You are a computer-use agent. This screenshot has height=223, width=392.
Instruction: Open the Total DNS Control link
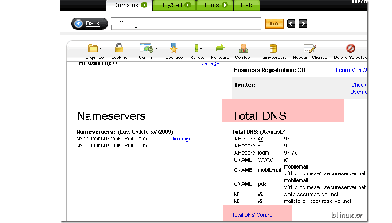252,215
